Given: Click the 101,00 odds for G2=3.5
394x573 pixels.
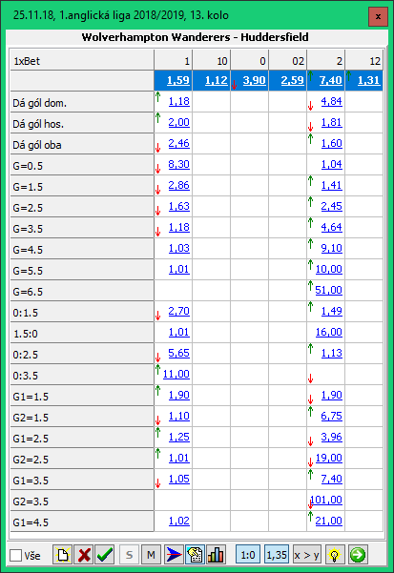Looking at the screenshot, I should click(x=326, y=500).
